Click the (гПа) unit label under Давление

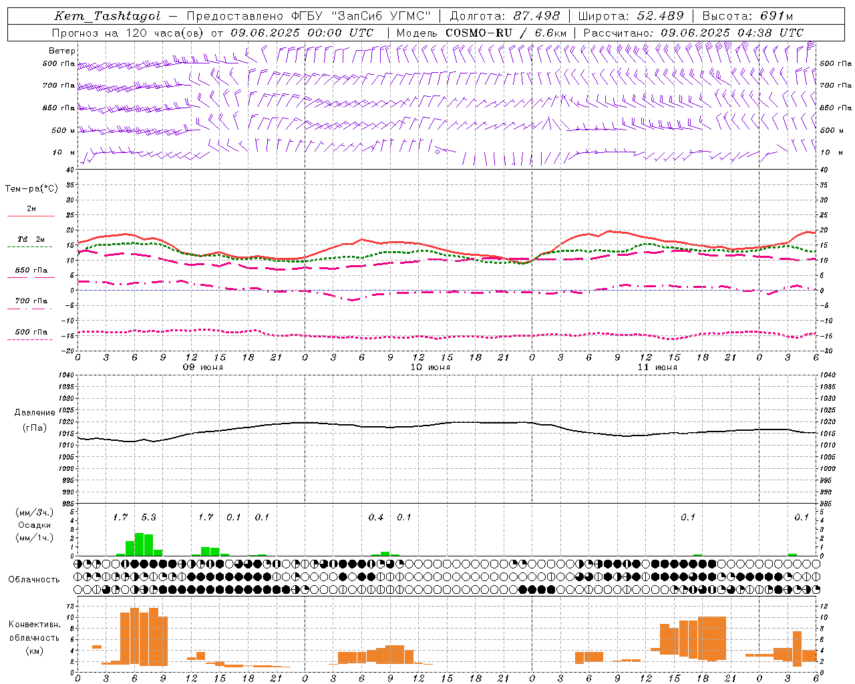click(34, 428)
